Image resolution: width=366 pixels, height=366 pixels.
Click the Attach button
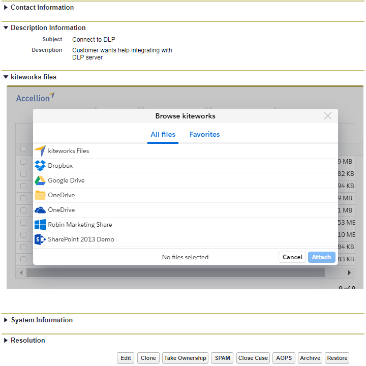pos(322,257)
